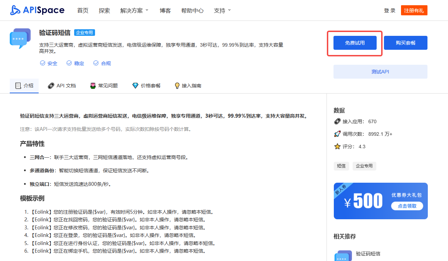Click the 免费试用 button

coord(355,43)
